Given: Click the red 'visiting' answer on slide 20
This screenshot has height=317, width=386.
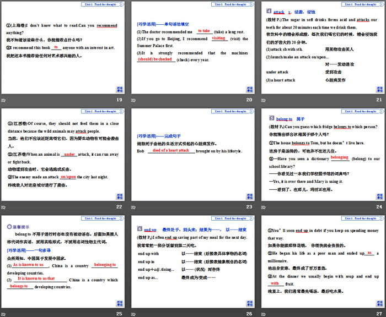Looking at the screenshot, I should 218,38.
